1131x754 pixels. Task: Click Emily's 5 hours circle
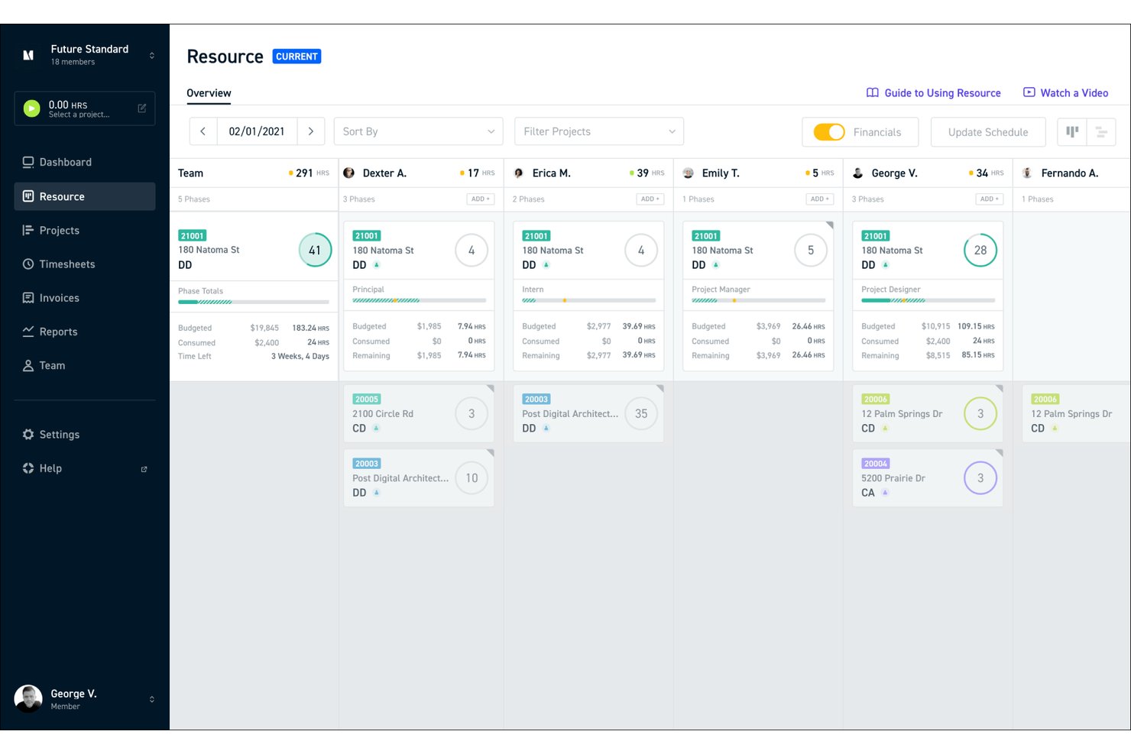pyautogui.click(x=811, y=250)
